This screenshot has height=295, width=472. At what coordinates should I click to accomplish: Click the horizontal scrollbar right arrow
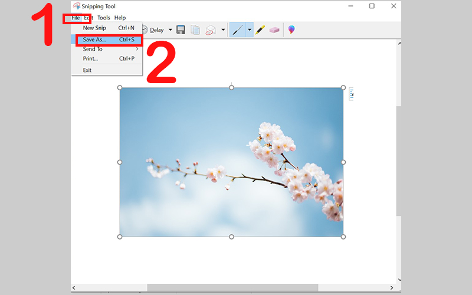392,288
